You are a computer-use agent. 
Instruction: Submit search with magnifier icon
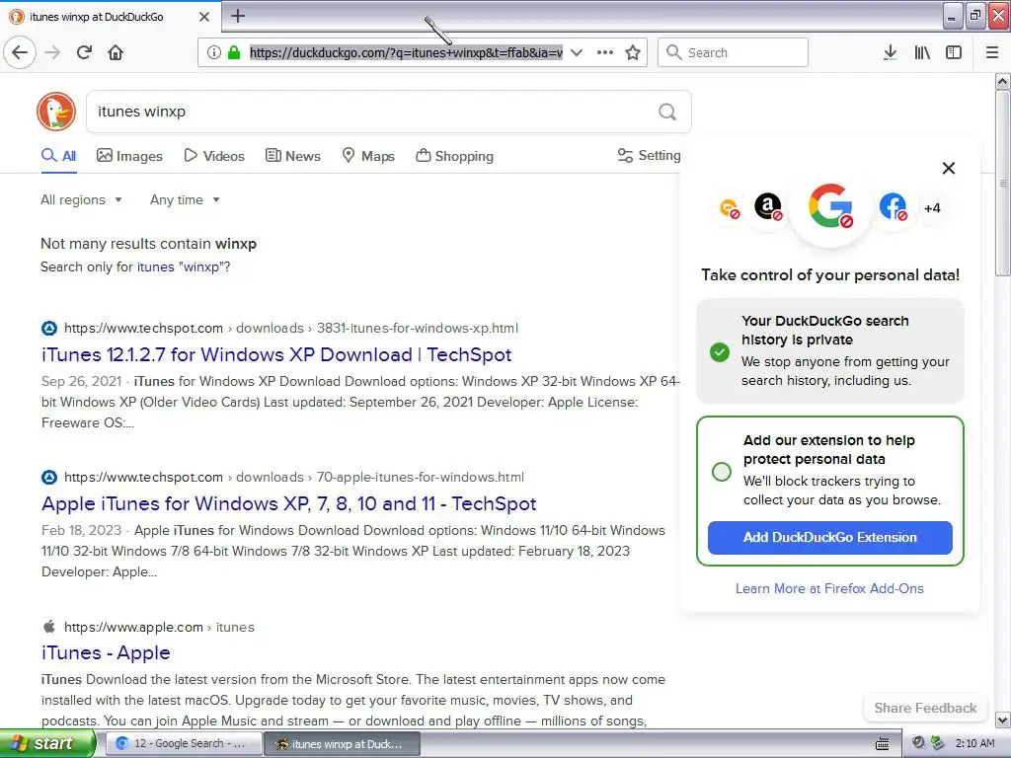pyautogui.click(x=667, y=113)
